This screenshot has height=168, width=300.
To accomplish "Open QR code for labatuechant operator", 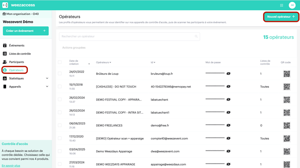I will point(286,100).
